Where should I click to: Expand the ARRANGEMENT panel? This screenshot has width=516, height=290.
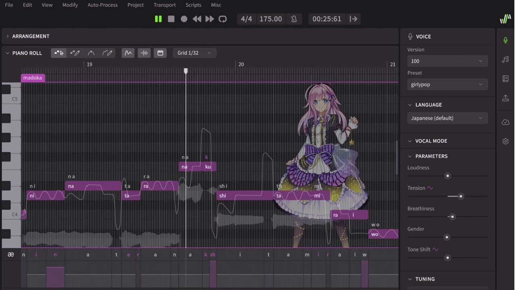(x=7, y=36)
